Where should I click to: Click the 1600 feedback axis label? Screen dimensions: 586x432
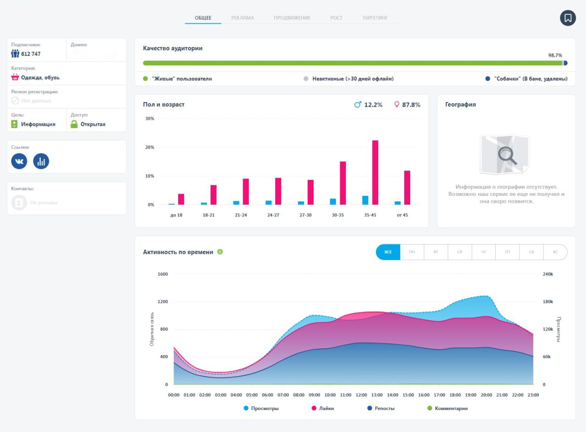(x=163, y=275)
